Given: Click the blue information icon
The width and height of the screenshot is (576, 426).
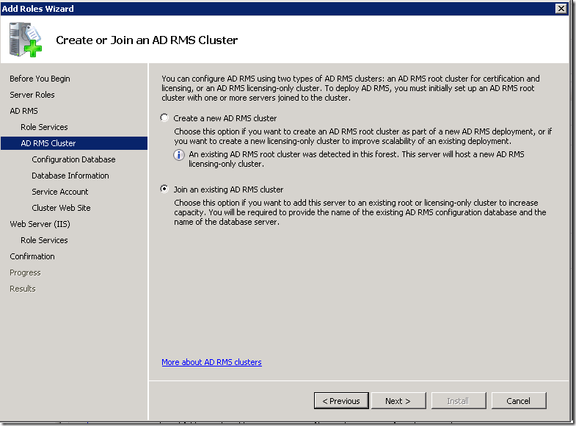Looking at the screenshot, I should pyautogui.click(x=179, y=155).
